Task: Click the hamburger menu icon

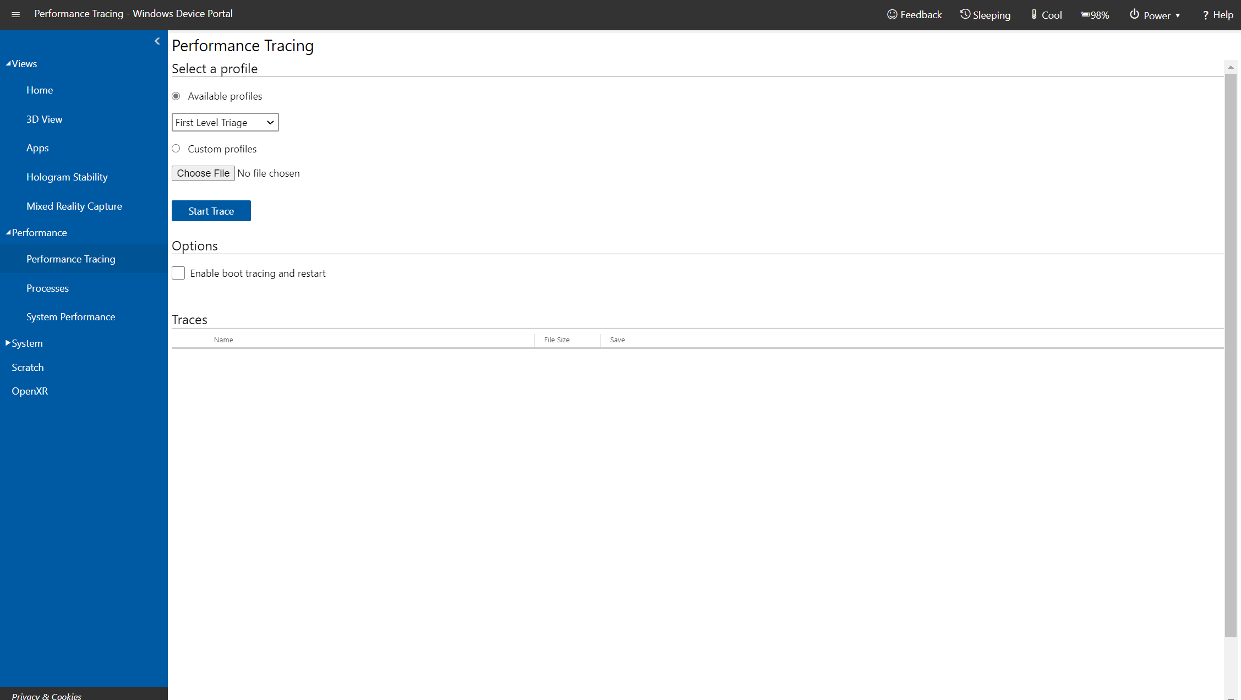Action: [15, 13]
